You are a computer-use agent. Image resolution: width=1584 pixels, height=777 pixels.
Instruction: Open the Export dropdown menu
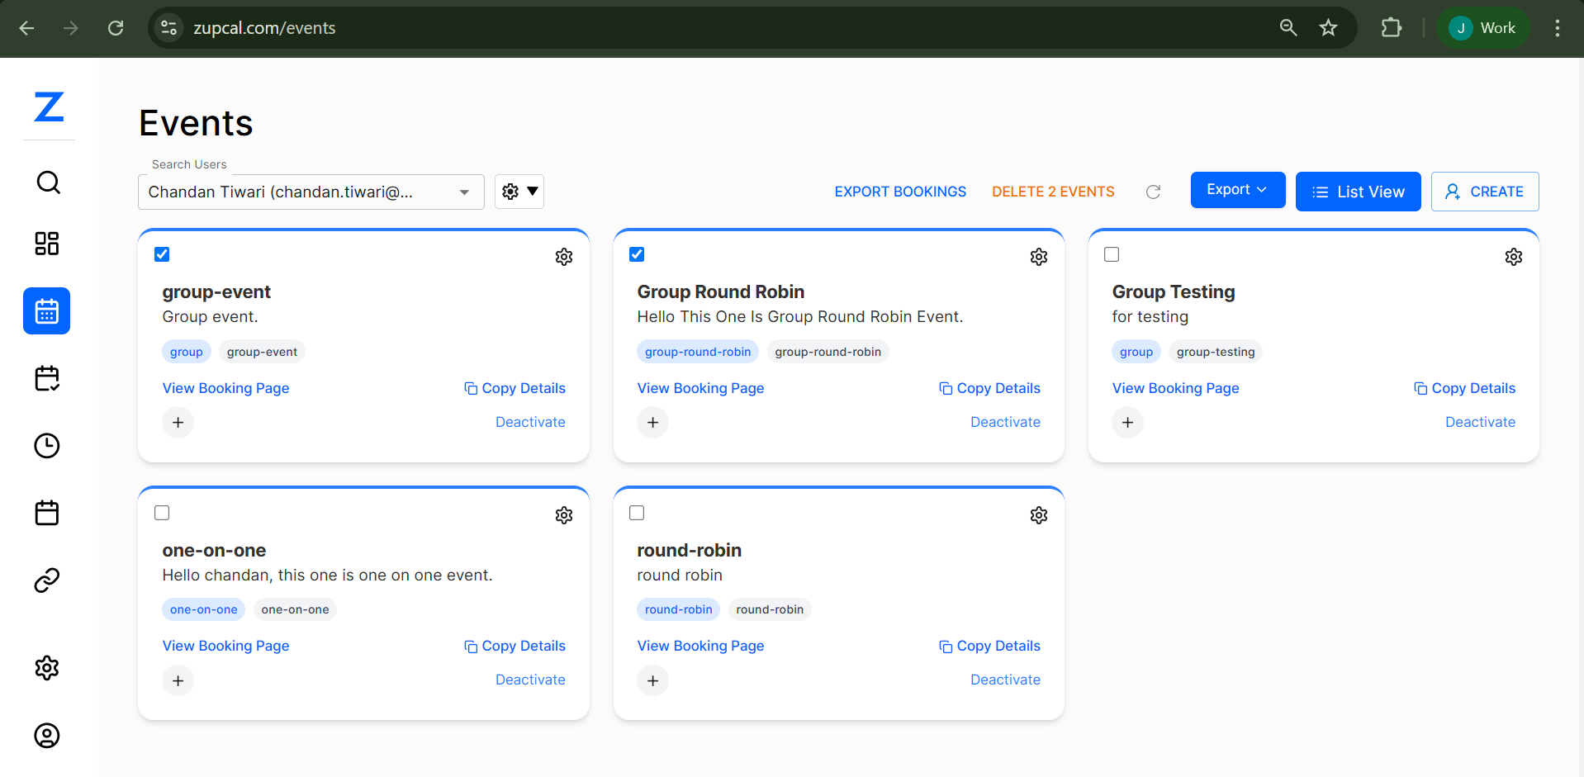pos(1237,190)
